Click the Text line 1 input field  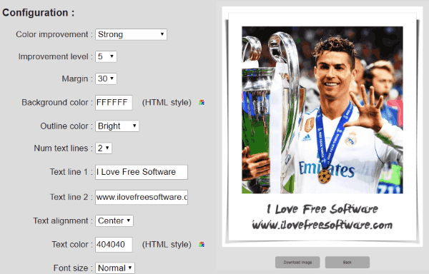click(x=142, y=172)
